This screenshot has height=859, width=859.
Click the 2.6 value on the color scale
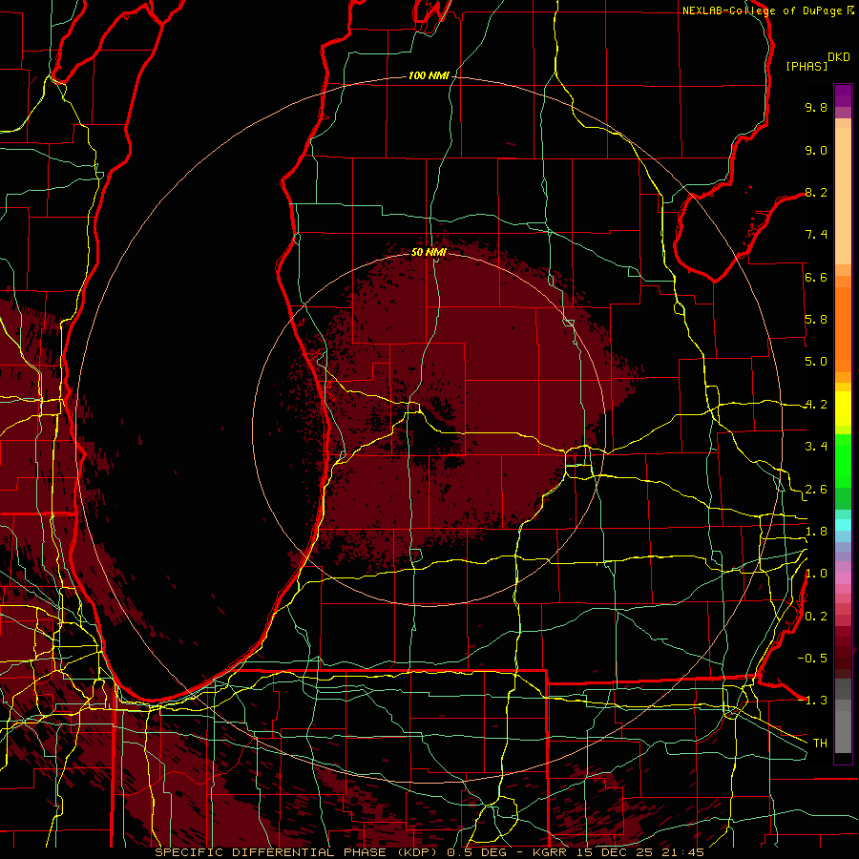[816, 490]
